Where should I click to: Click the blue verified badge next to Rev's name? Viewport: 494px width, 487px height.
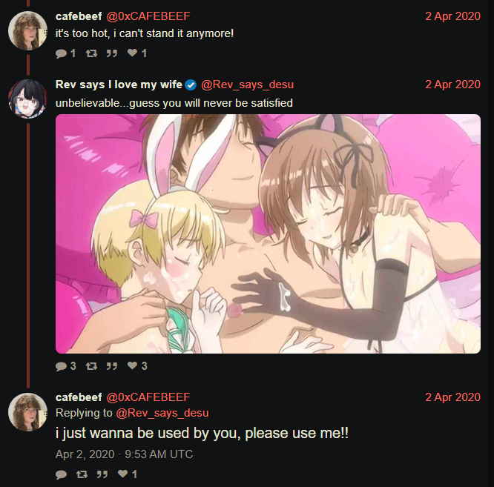(191, 85)
